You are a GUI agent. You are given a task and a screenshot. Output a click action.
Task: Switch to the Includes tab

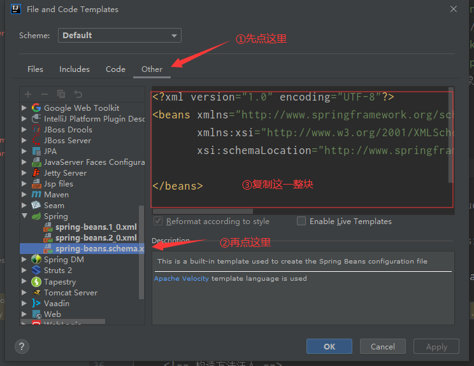[x=75, y=69]
